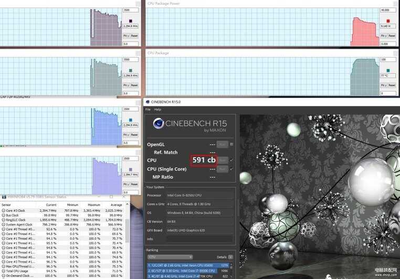Reset the CPU Package Power graph
The width and height of the screenshot is (400, 279).
pyautogui.click(x=392, y=36)
